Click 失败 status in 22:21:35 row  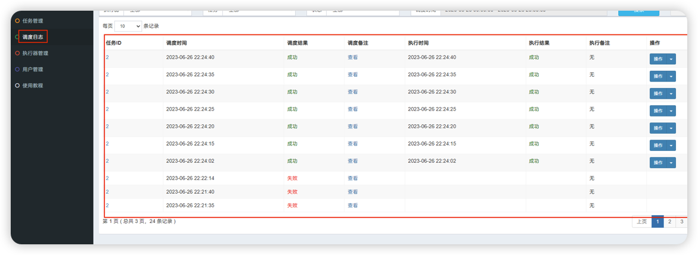coord(292,206)
